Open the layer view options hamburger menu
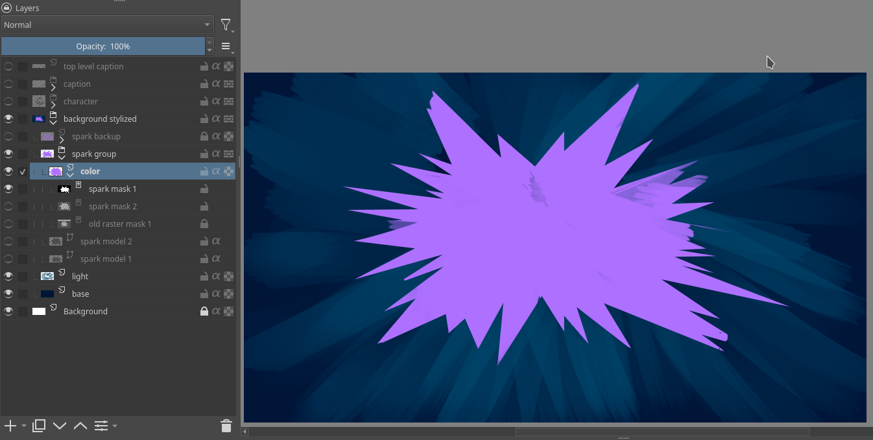This screenshot has width=873, height=440. (x=226, y=47)
